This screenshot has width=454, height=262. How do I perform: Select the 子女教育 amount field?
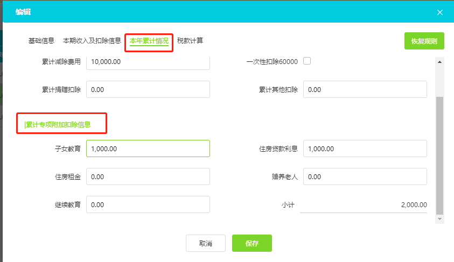tap(148, 148)
